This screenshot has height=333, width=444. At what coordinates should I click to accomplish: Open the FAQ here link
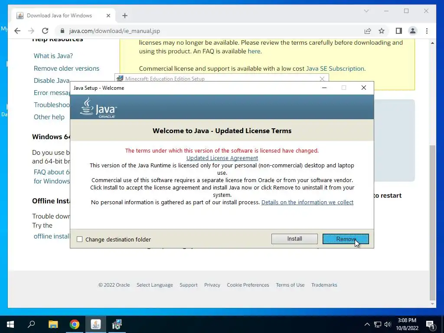pyautogui.click(x=254, y=51)
